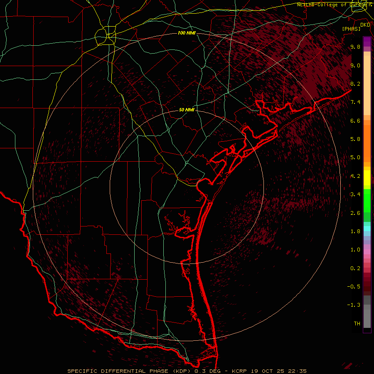Click the DKD label above the color scale
Image resolution: width=374 pixels, height=374 pixels.
(365, 25)
